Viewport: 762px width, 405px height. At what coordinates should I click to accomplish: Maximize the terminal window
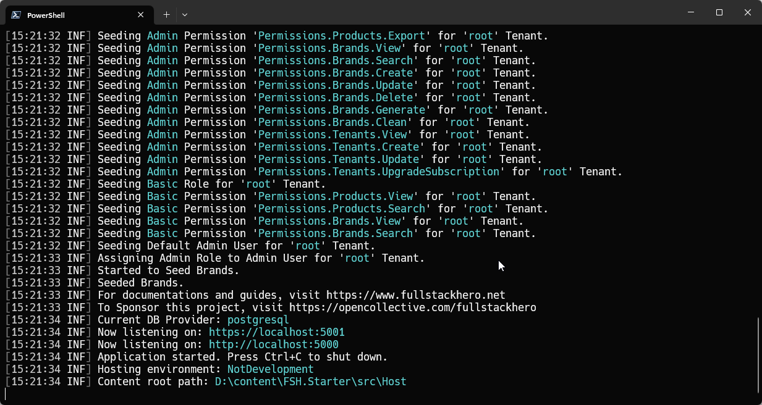click(x=719, y=12)
